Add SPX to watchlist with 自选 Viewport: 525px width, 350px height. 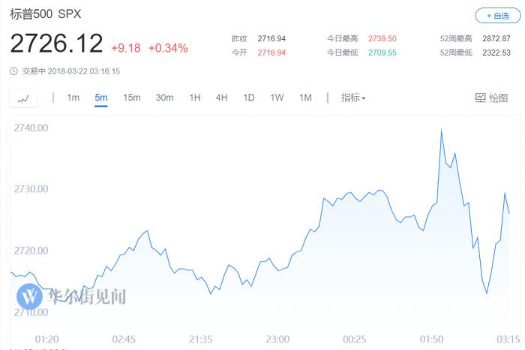point(498,15)
